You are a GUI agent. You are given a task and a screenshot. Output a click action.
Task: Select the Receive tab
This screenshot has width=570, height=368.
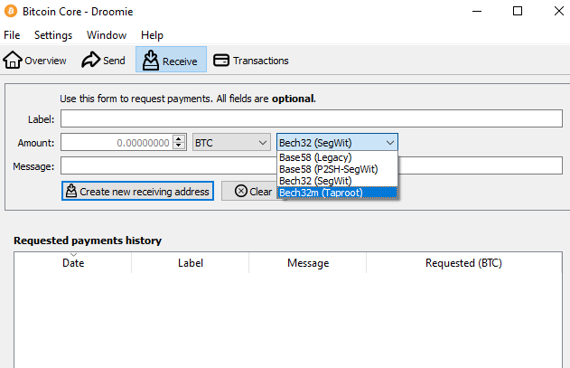click(x=171, y=60)
